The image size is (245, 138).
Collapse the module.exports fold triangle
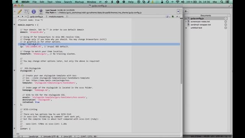coord(15,25)
